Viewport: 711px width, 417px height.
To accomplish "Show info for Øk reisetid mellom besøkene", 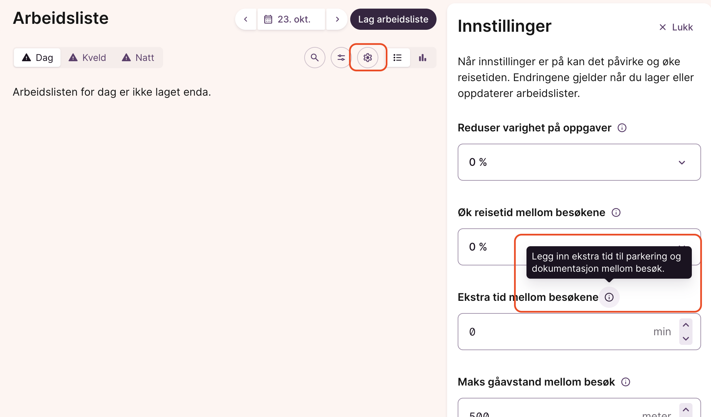I will click(x=616, y=212).
